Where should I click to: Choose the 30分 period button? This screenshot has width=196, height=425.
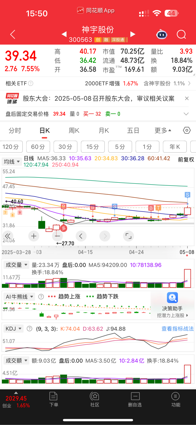pos(65,147)
